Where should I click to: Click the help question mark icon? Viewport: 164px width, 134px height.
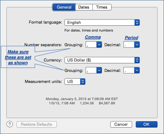(x=10, y=124)
